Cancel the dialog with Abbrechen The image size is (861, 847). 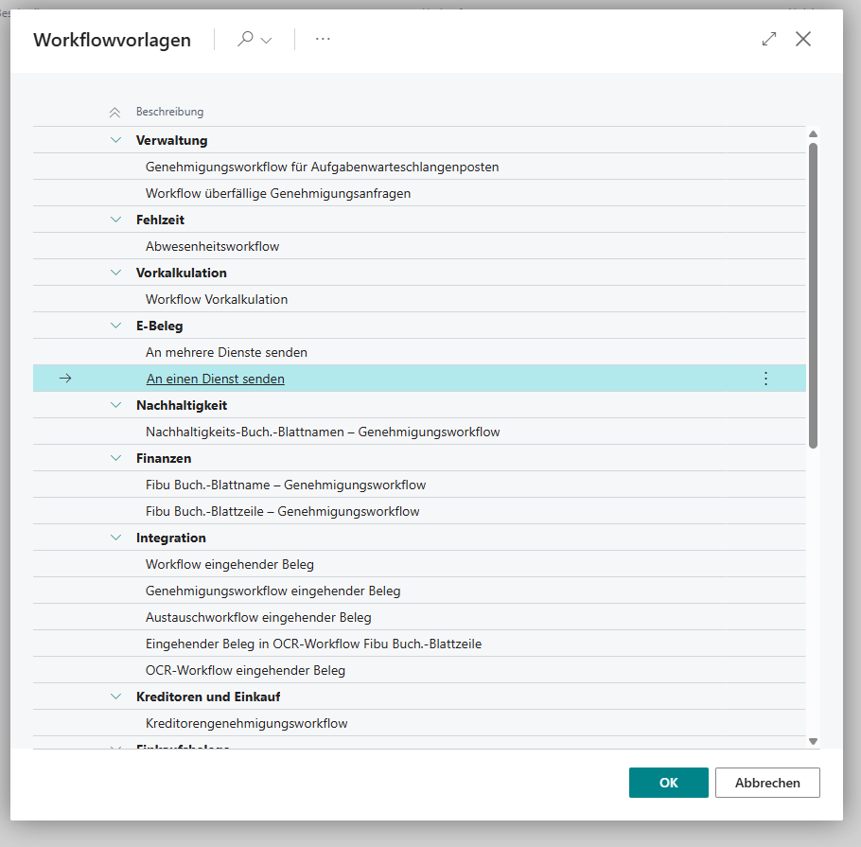767,783
